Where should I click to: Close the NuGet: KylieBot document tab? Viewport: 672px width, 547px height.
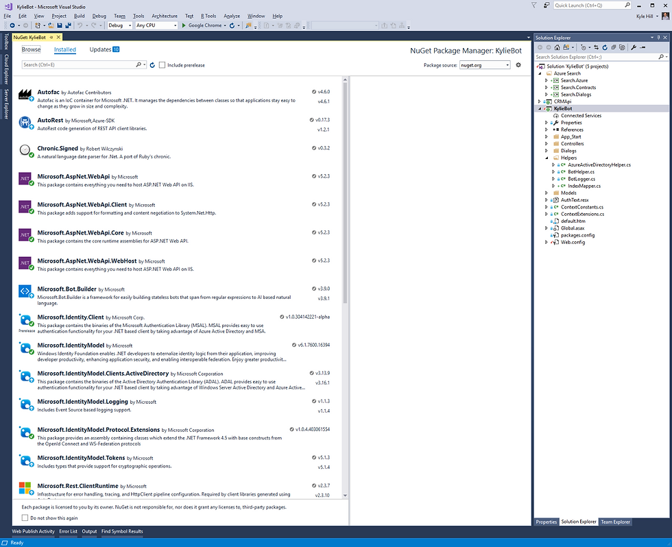59,37
